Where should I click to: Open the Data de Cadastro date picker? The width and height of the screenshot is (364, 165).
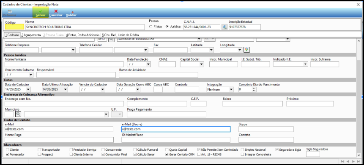(29, 89)
